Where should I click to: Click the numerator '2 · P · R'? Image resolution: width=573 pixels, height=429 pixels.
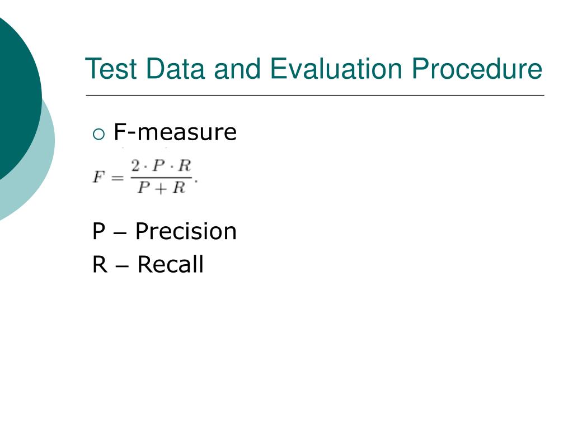[x=161, y=165]
